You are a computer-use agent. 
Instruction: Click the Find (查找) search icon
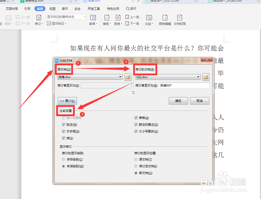coord(128,9)
